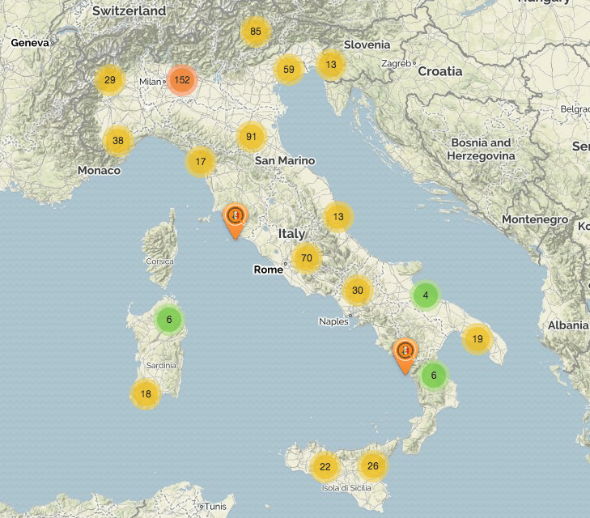Click the Albania label
Viewport: 590px width, 518px height.
pyautogui.click(x=568, y=325)
